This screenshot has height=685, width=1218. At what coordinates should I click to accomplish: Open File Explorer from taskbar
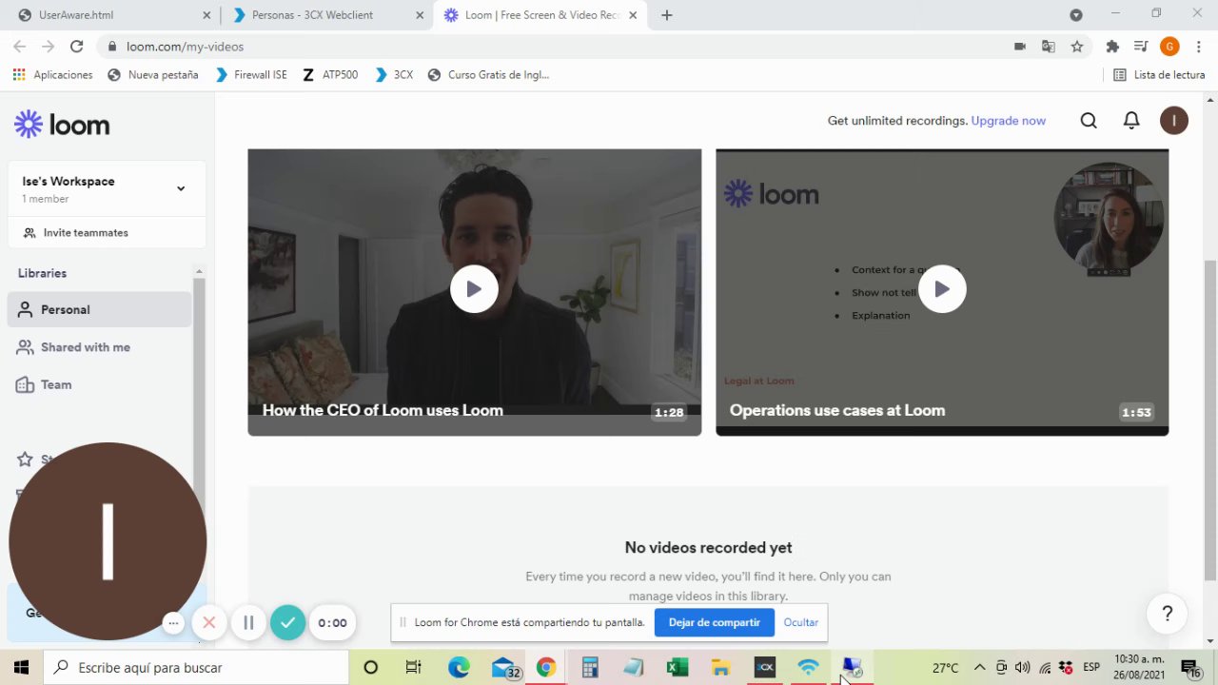click(x=720, y=668)
